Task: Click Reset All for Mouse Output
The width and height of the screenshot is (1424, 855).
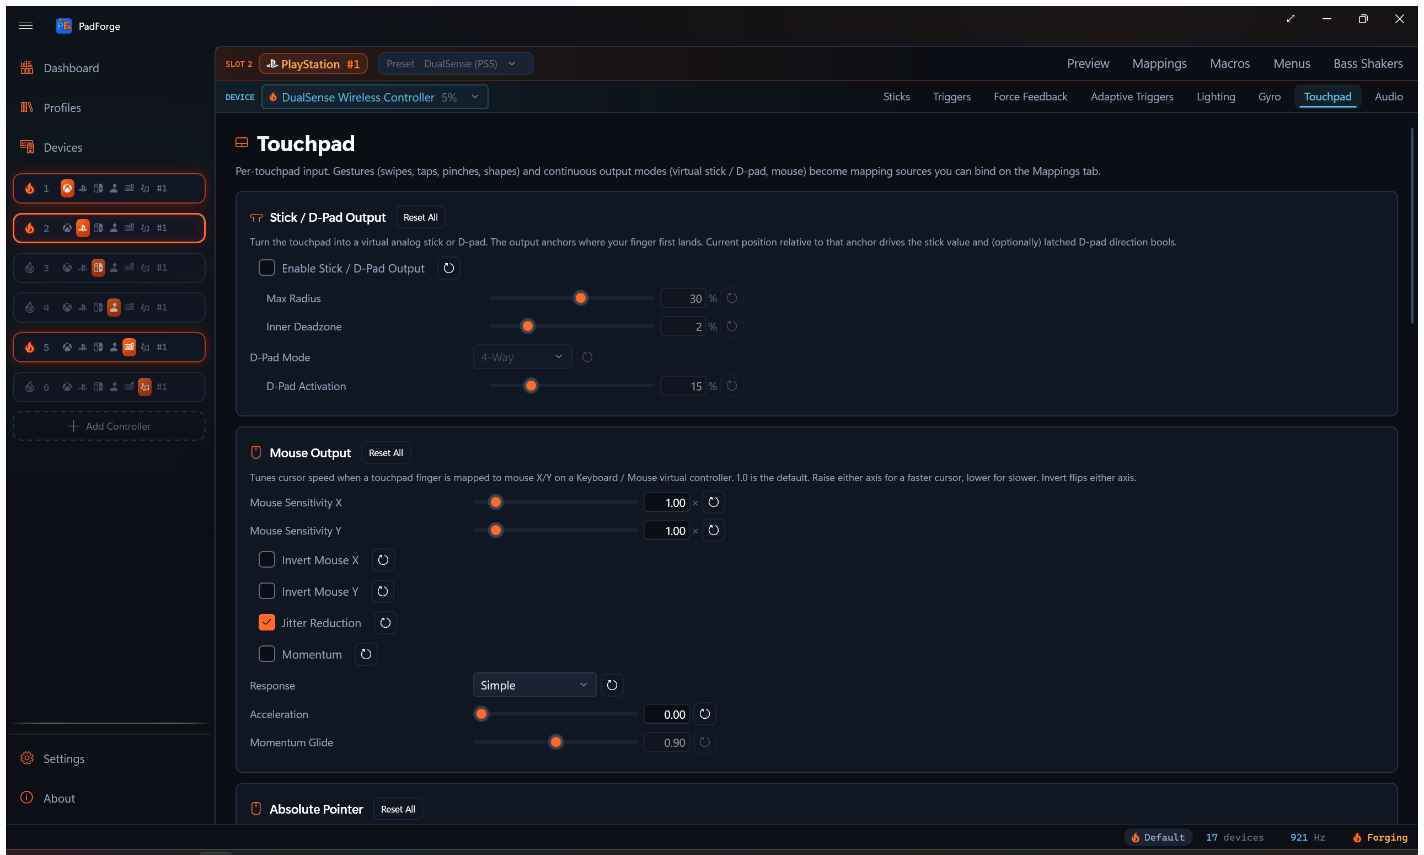Action: (x=386, y=453)
